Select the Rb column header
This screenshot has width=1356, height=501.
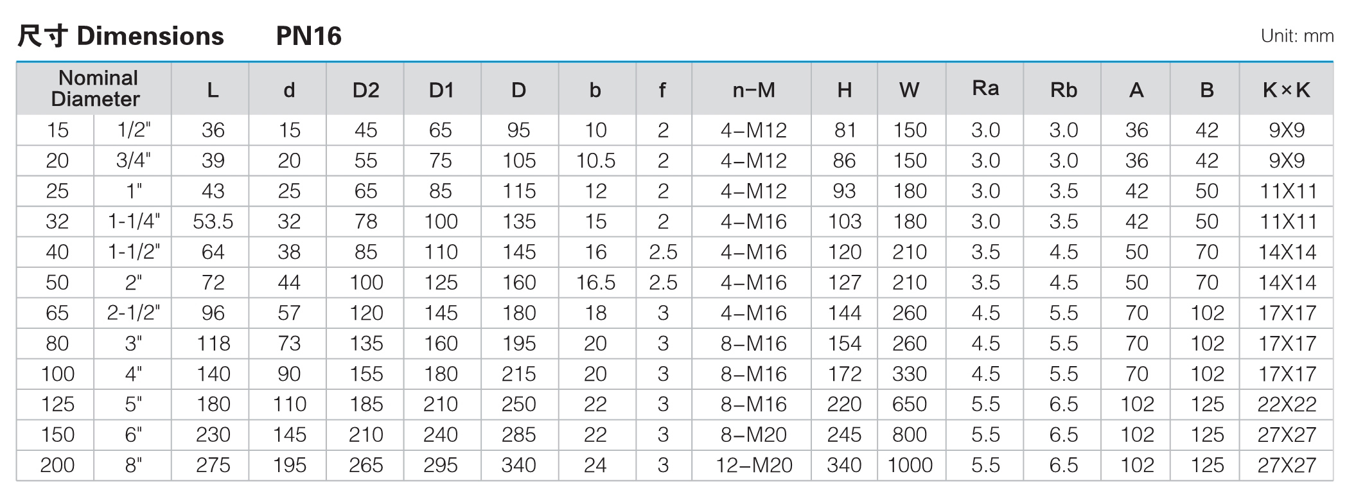(1062, 89)
